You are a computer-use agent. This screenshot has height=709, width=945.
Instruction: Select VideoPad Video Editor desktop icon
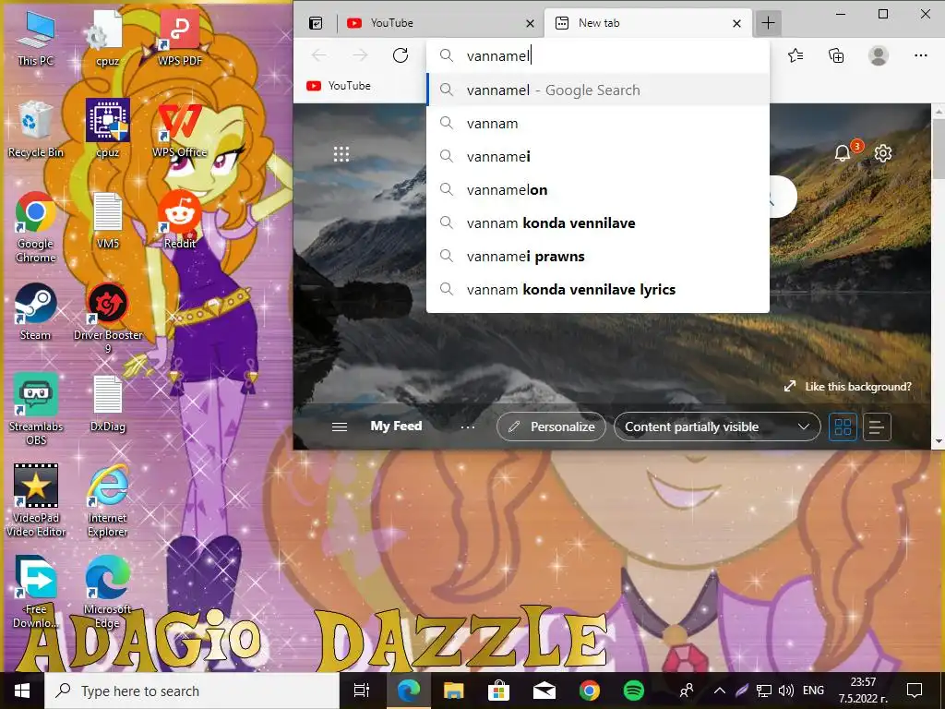(36, 500)
